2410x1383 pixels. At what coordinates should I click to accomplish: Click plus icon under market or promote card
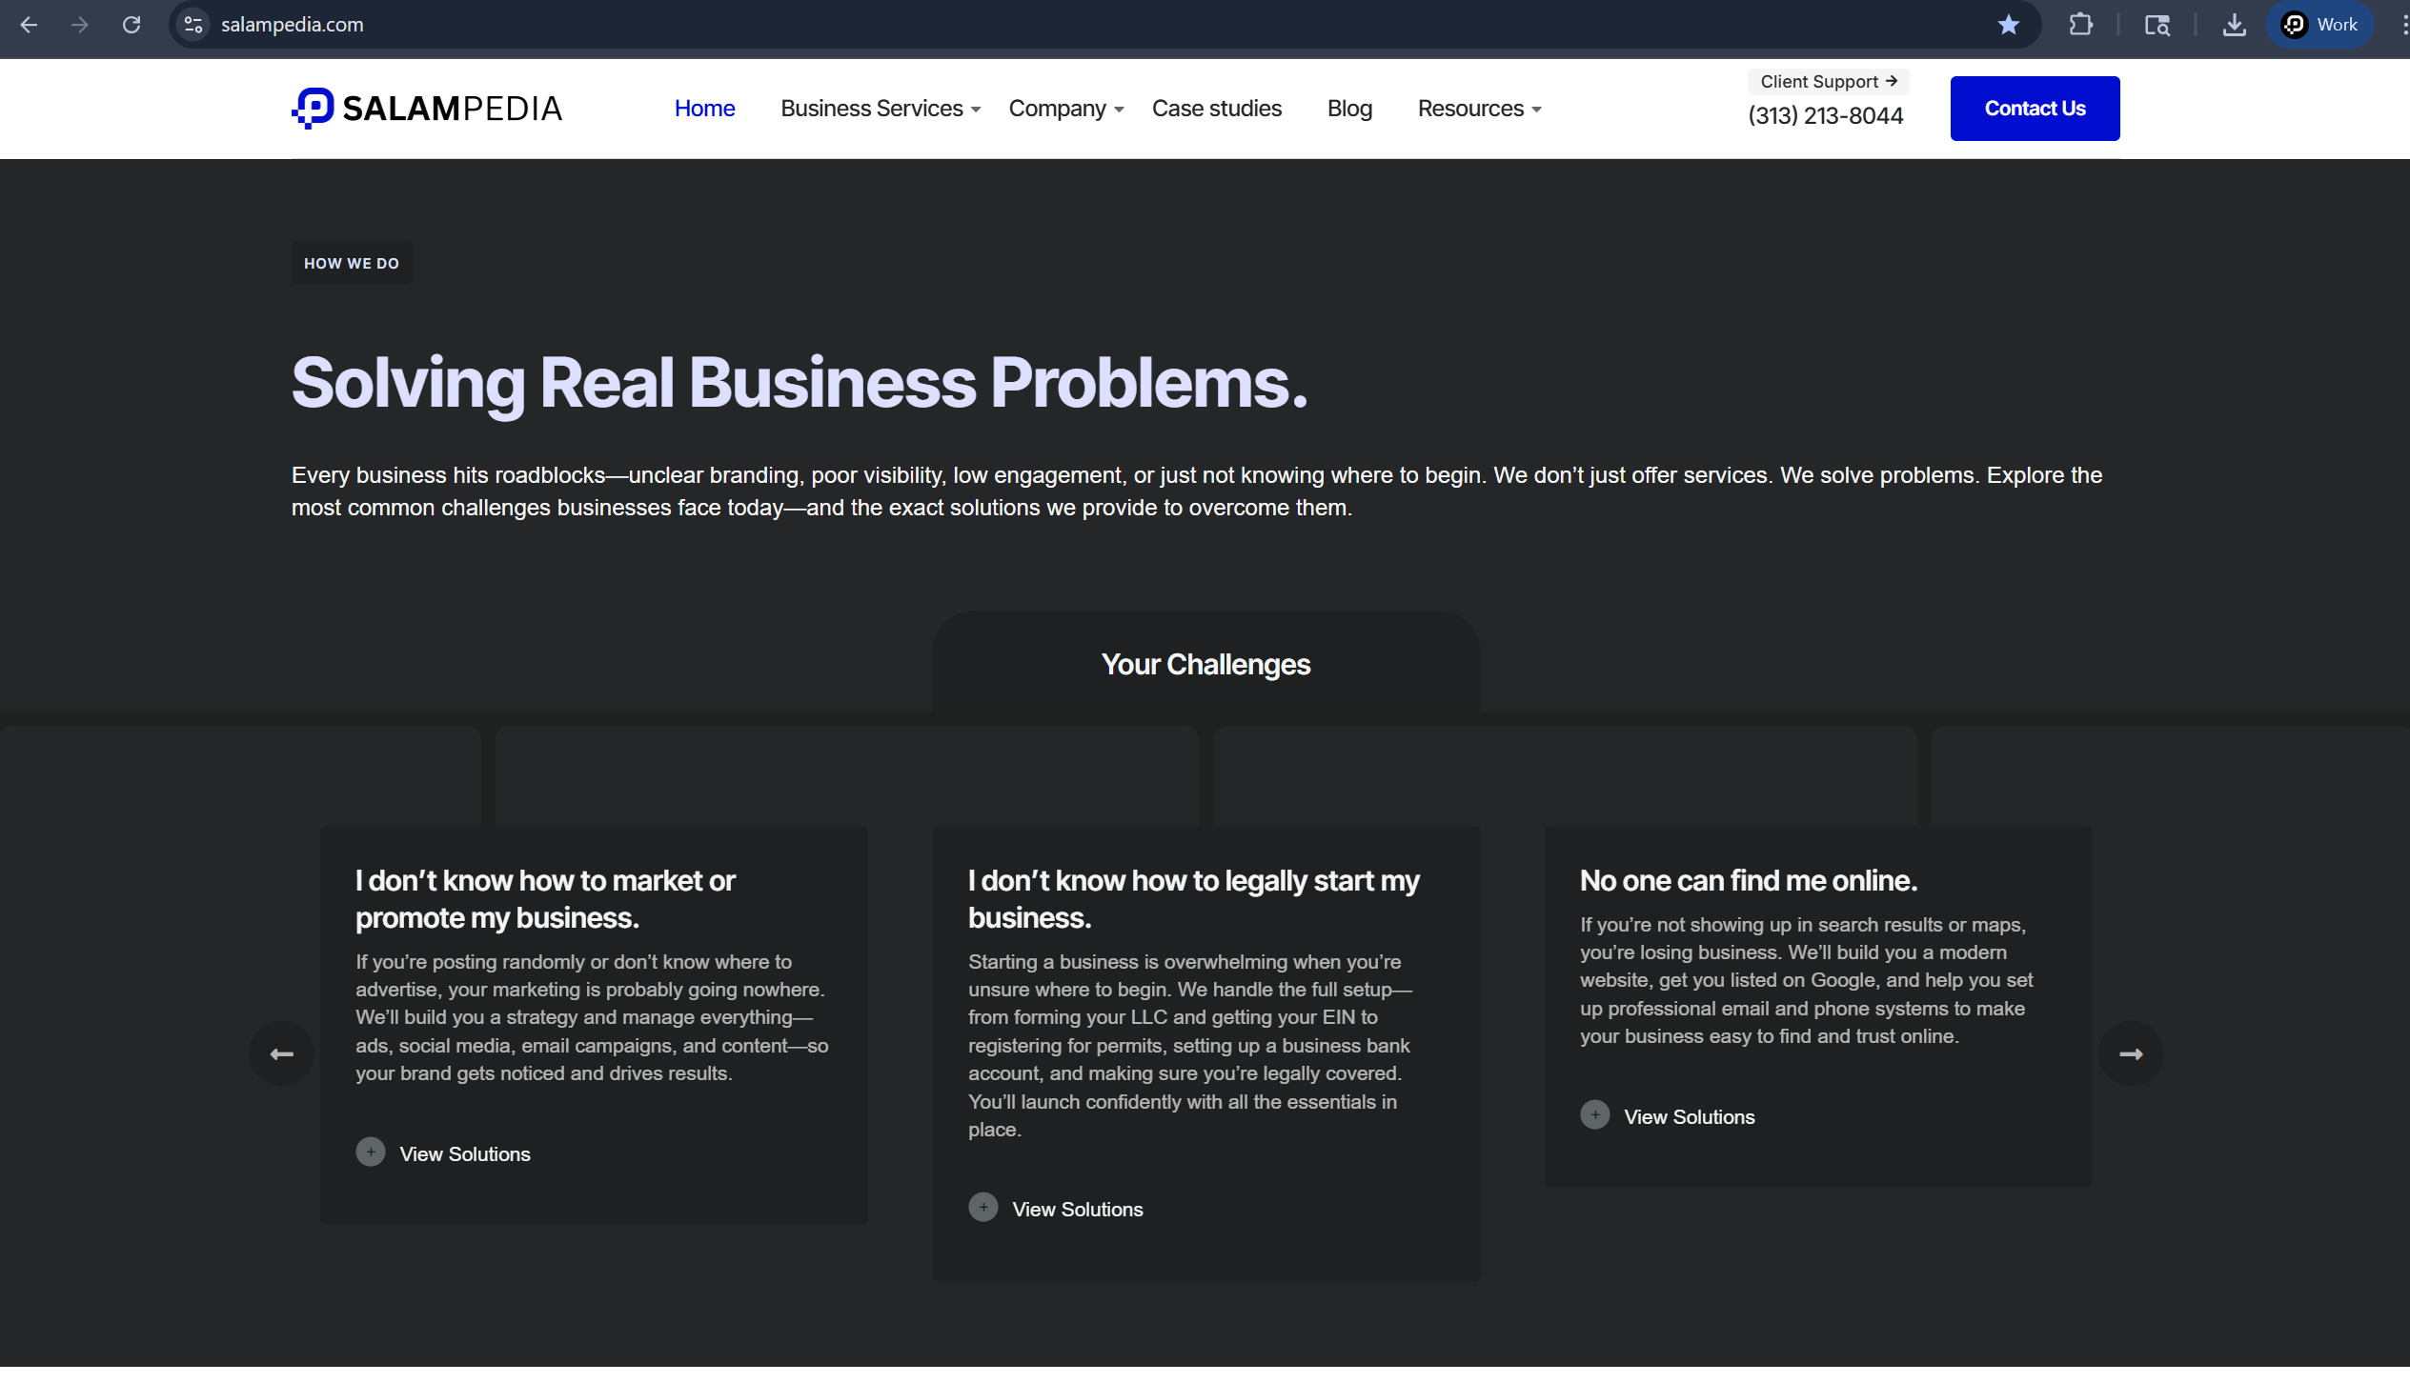point(371,1152)
